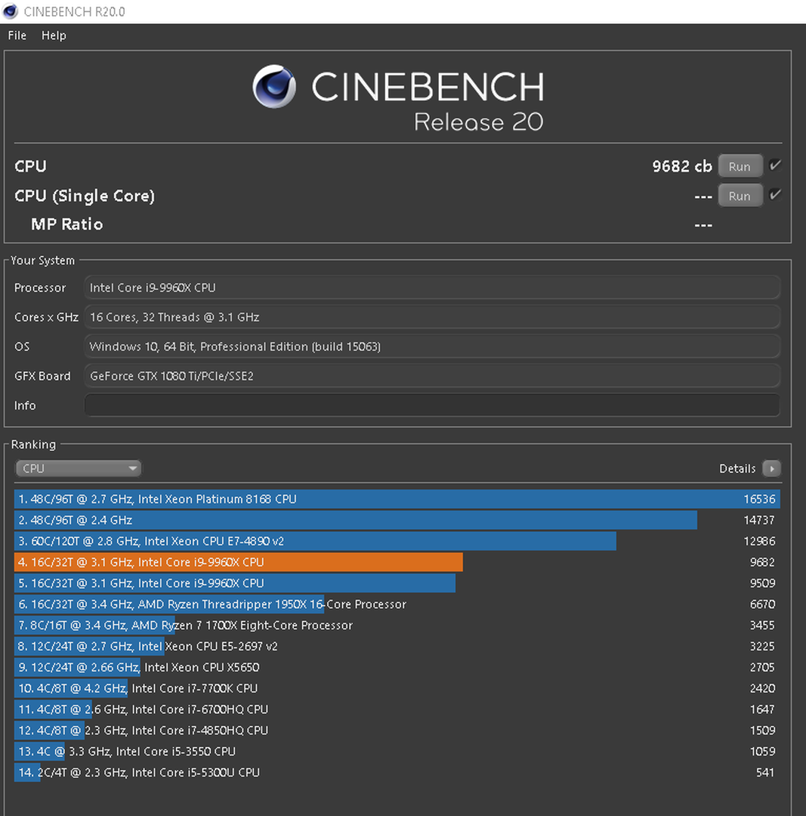Click the Cores x GHz field

432,317
